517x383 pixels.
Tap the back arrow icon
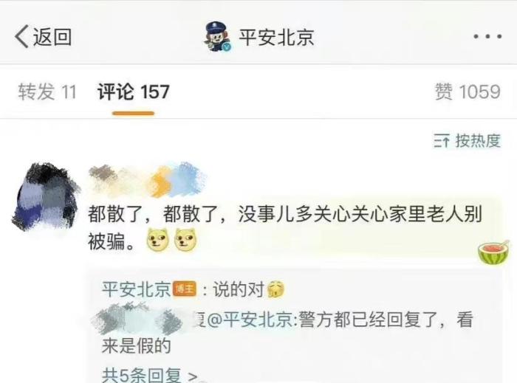(x=21, y=37)
